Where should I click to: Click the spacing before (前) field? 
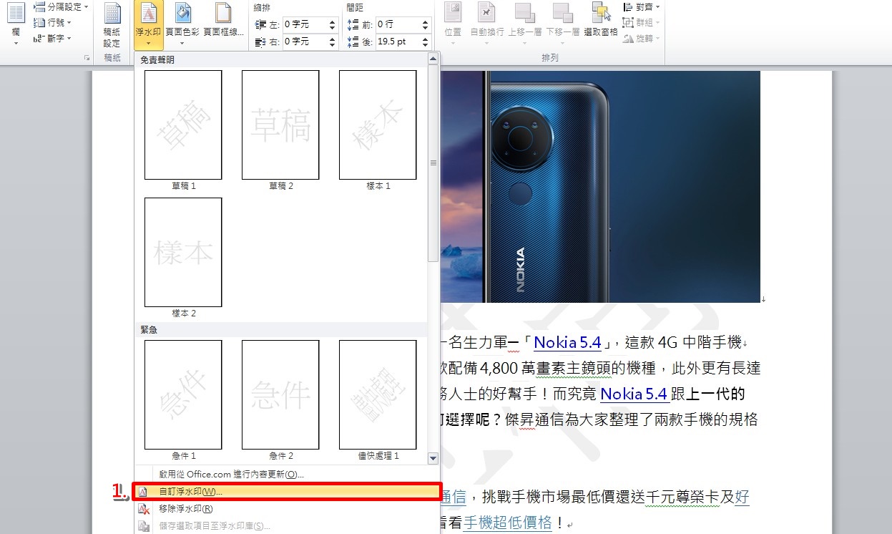tap(398, 24)
